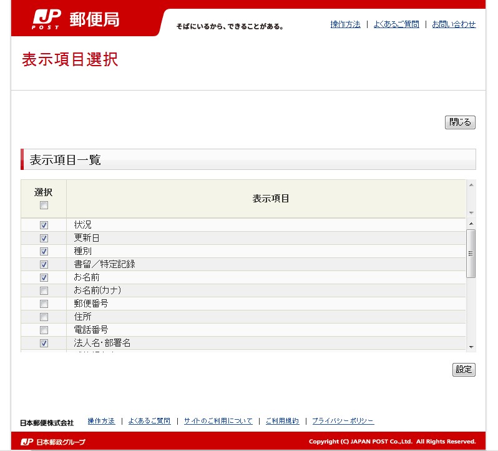Viewport: 498px width, 451px height.
Task: Click the Japan Post 郵便局 logo
Action: coord(76,20)
